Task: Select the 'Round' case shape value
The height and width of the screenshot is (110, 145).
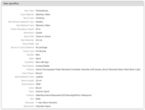Action: [x=39, y=73]
